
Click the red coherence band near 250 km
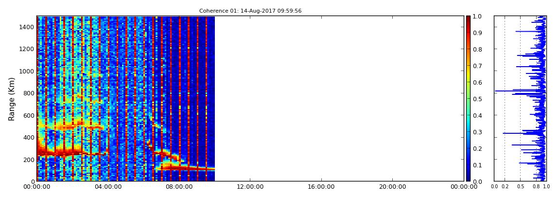tap(71, 153)
